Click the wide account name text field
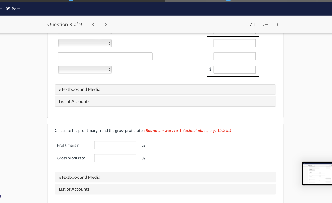The image size is (332, 203). pos(105,56)
